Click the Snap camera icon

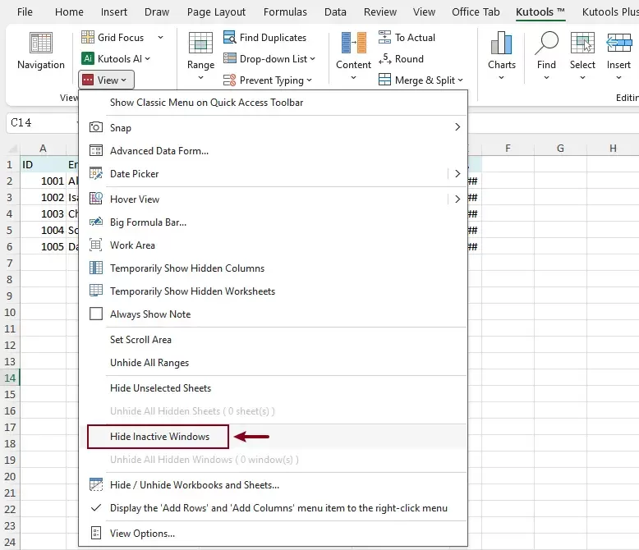96,127
